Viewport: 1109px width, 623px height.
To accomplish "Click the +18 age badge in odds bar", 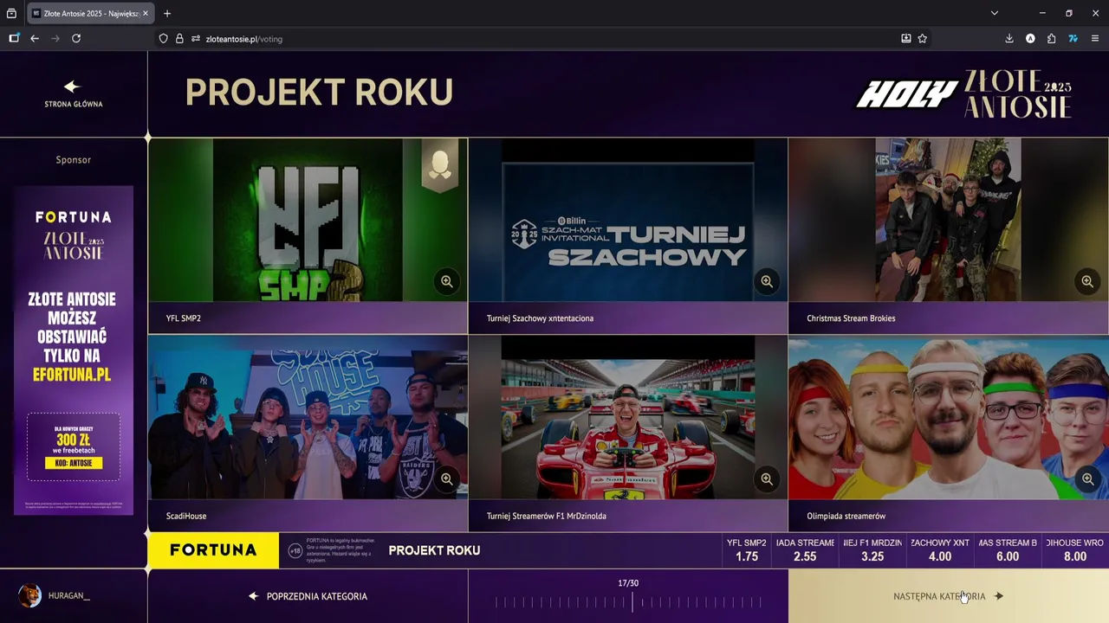I will [295, 550].
